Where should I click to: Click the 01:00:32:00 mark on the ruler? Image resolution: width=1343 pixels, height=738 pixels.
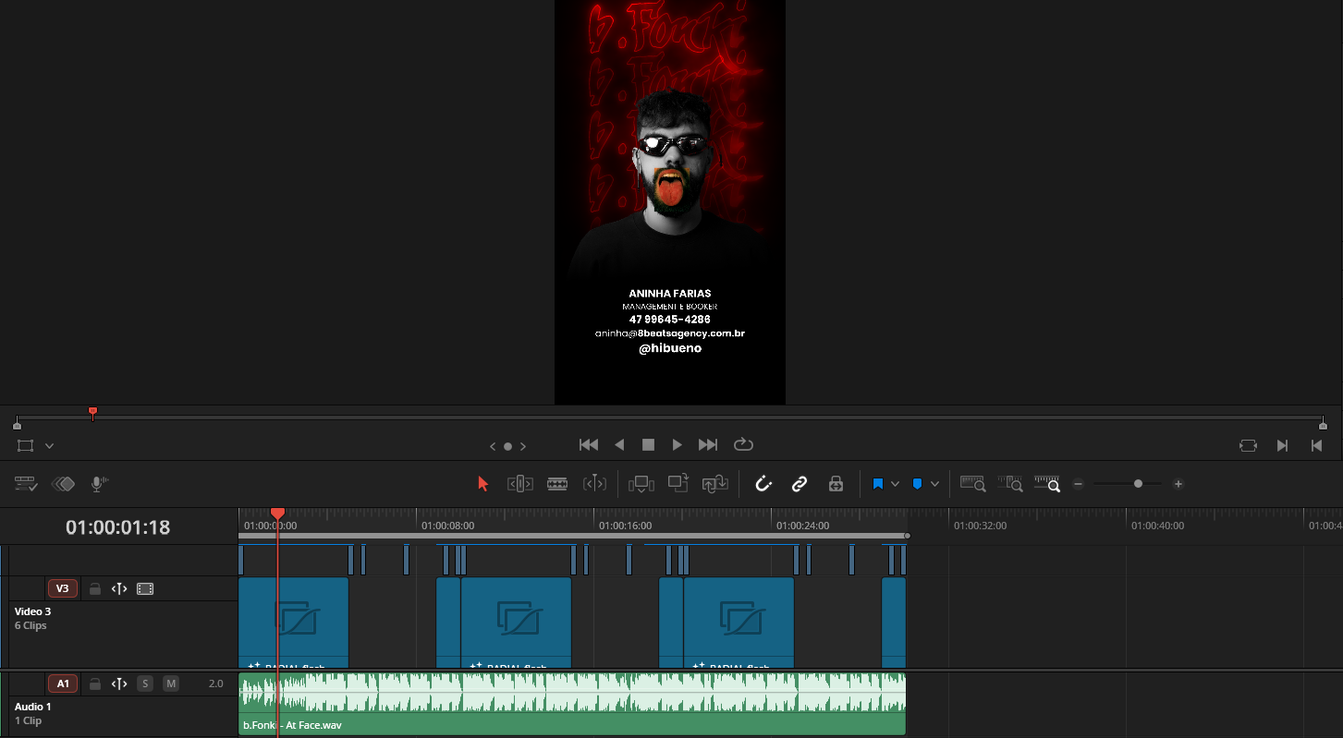coord(980,526)
